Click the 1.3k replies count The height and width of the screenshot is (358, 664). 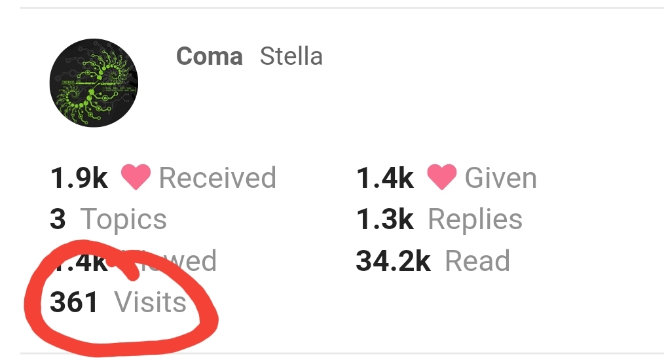tap(384, 220)
